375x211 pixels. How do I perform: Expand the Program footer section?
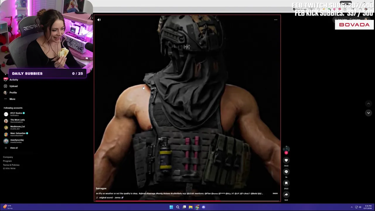click(7, 161)
